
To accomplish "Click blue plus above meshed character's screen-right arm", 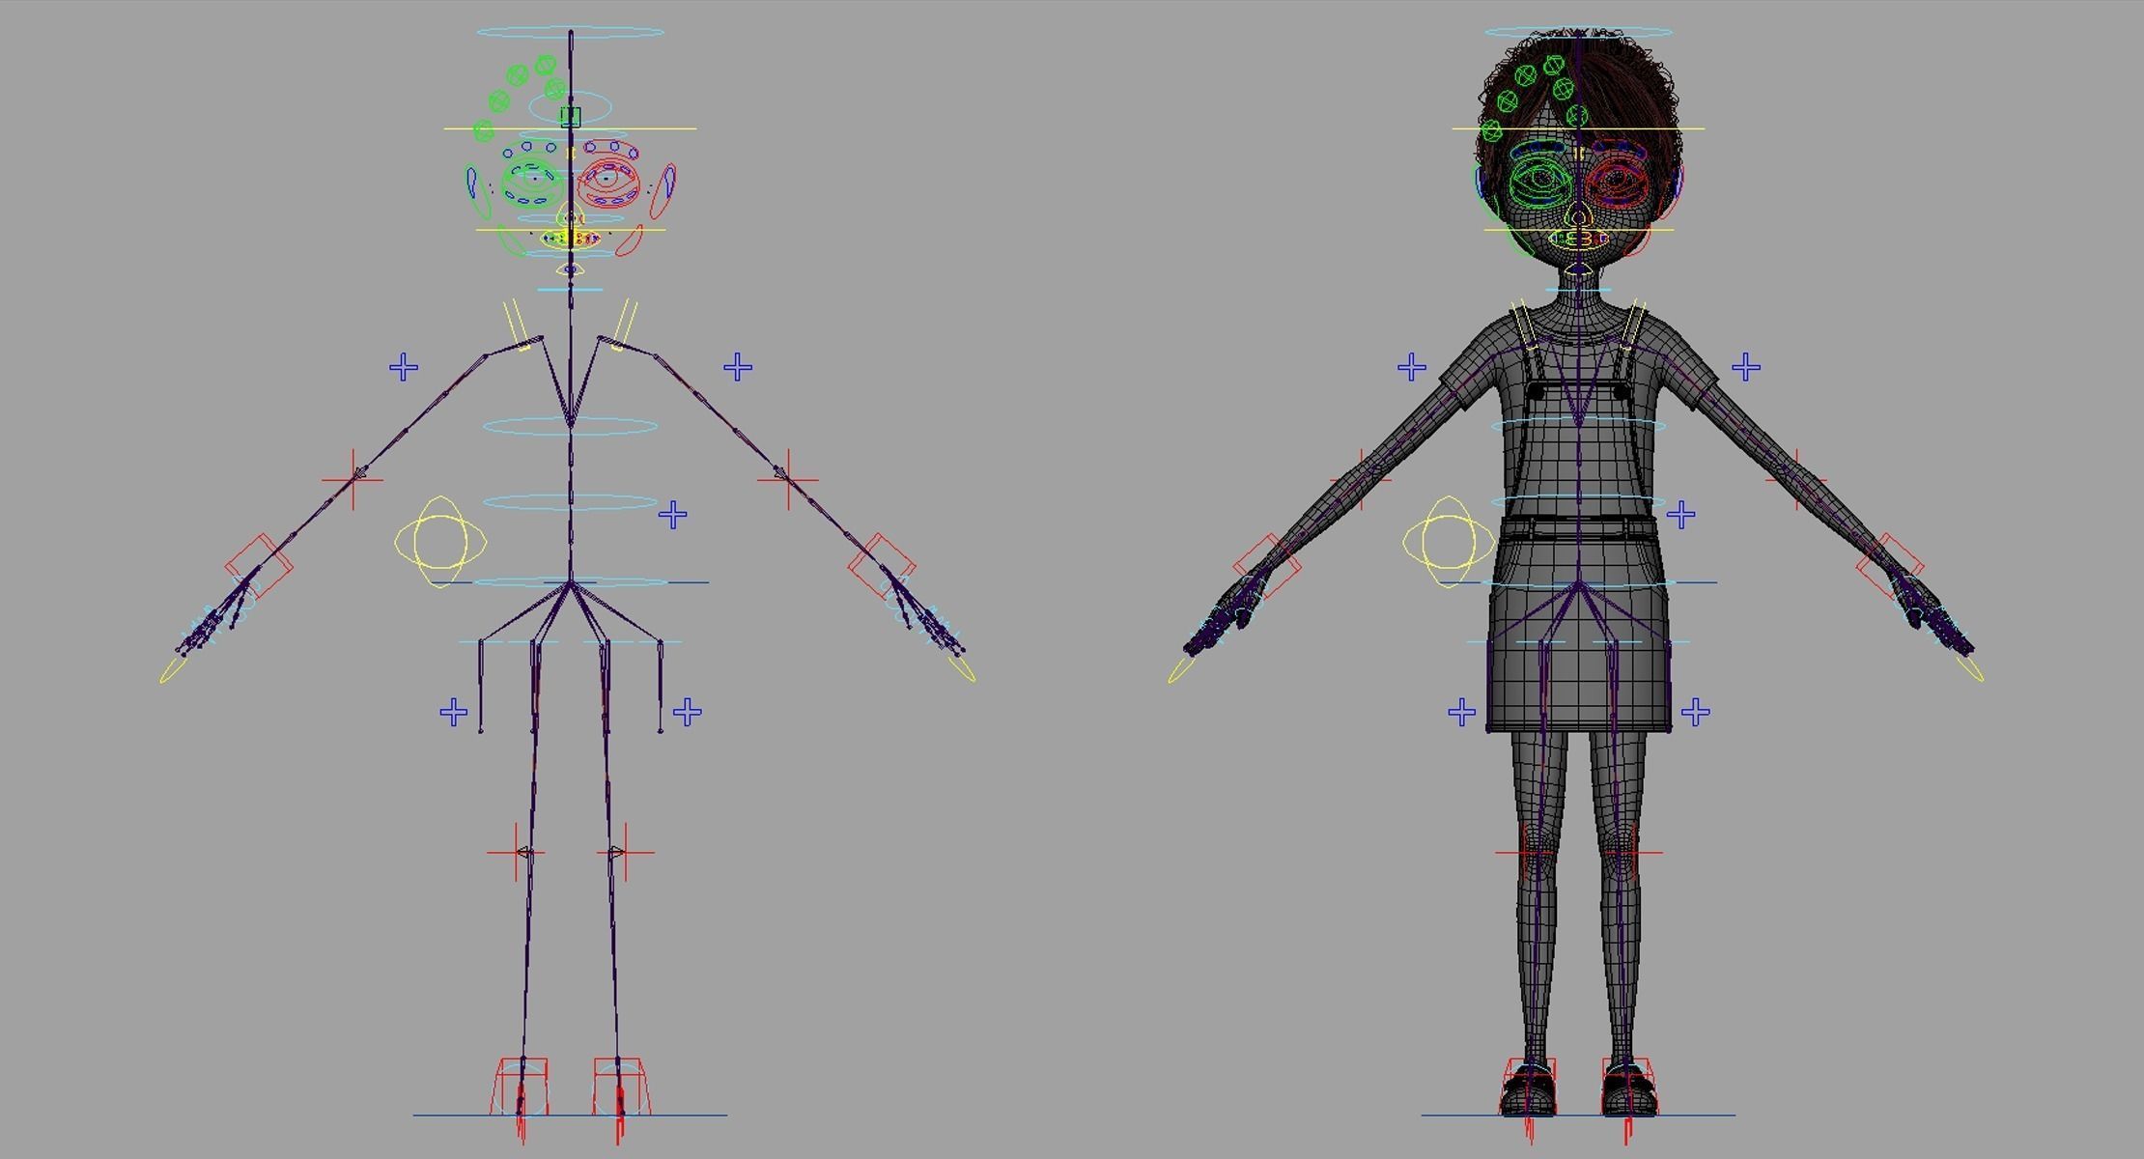I will click(1746, 368).
